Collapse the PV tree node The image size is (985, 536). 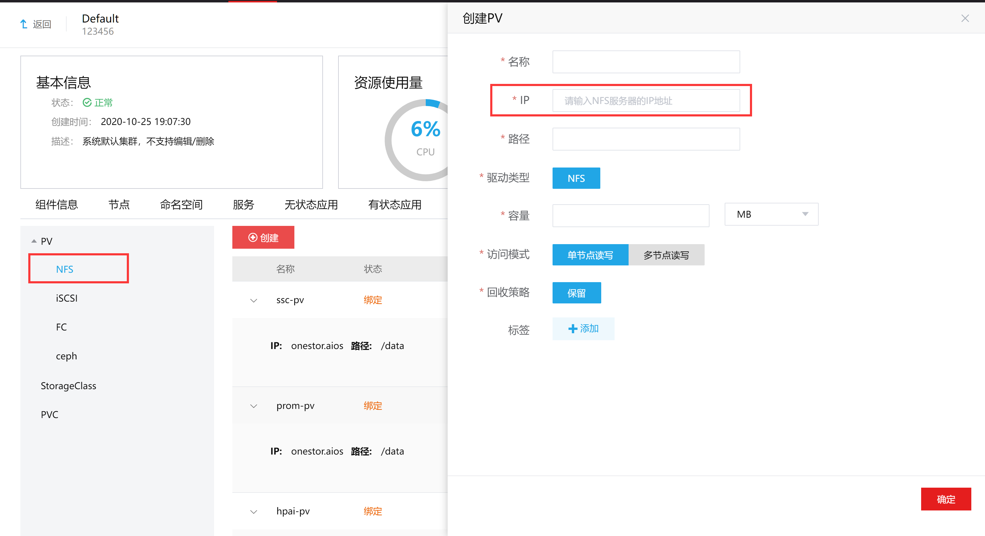point(34,241)
